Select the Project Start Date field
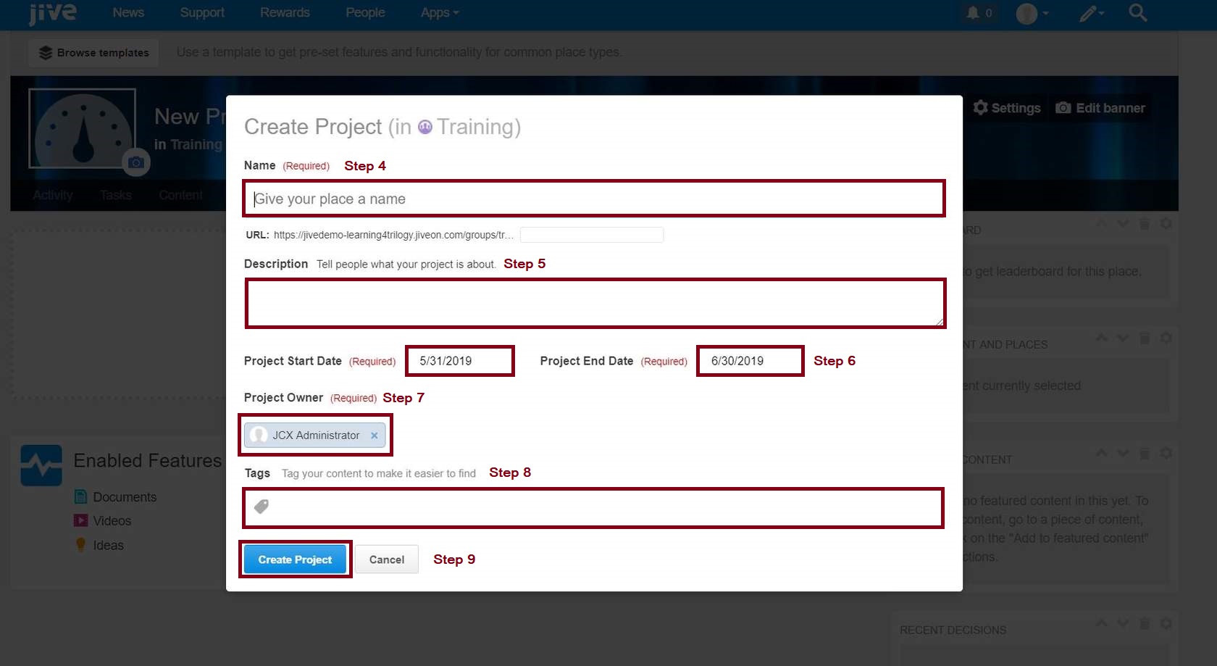 point(459,361)
